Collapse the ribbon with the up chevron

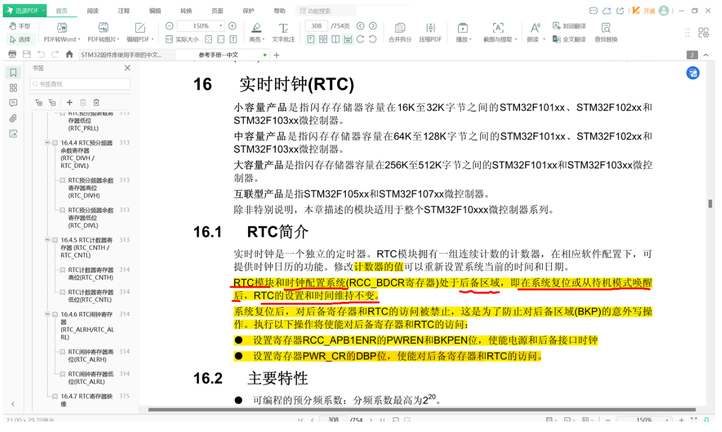coord(706,55)
